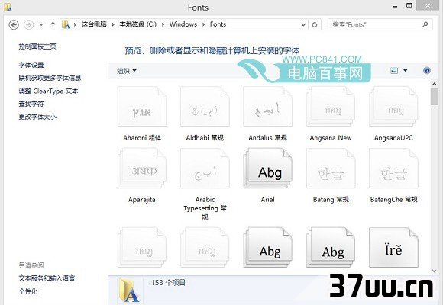The width and height of the screenshot is (443, 305).
Task: Maximize the Fonts window
Action: pos(409,5)
